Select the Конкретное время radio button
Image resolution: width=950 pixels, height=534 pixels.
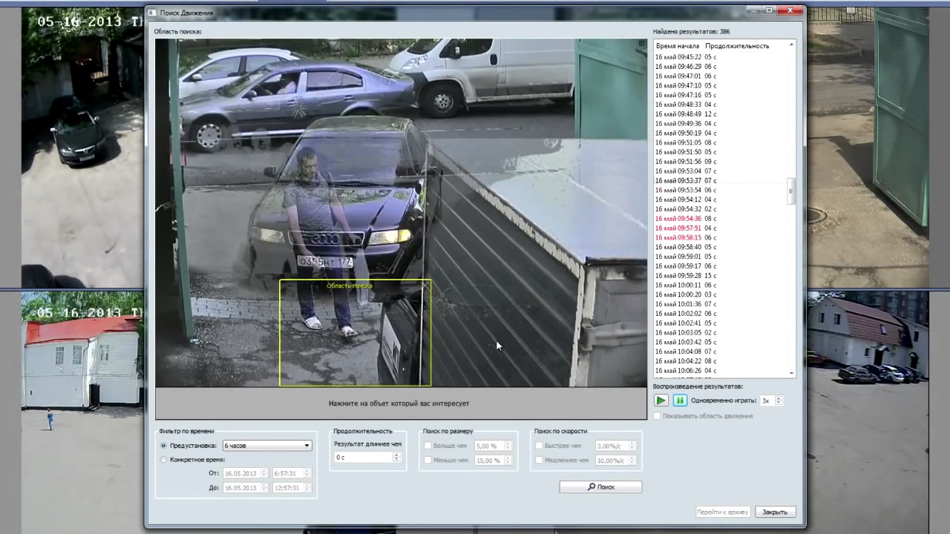[164, 460]
